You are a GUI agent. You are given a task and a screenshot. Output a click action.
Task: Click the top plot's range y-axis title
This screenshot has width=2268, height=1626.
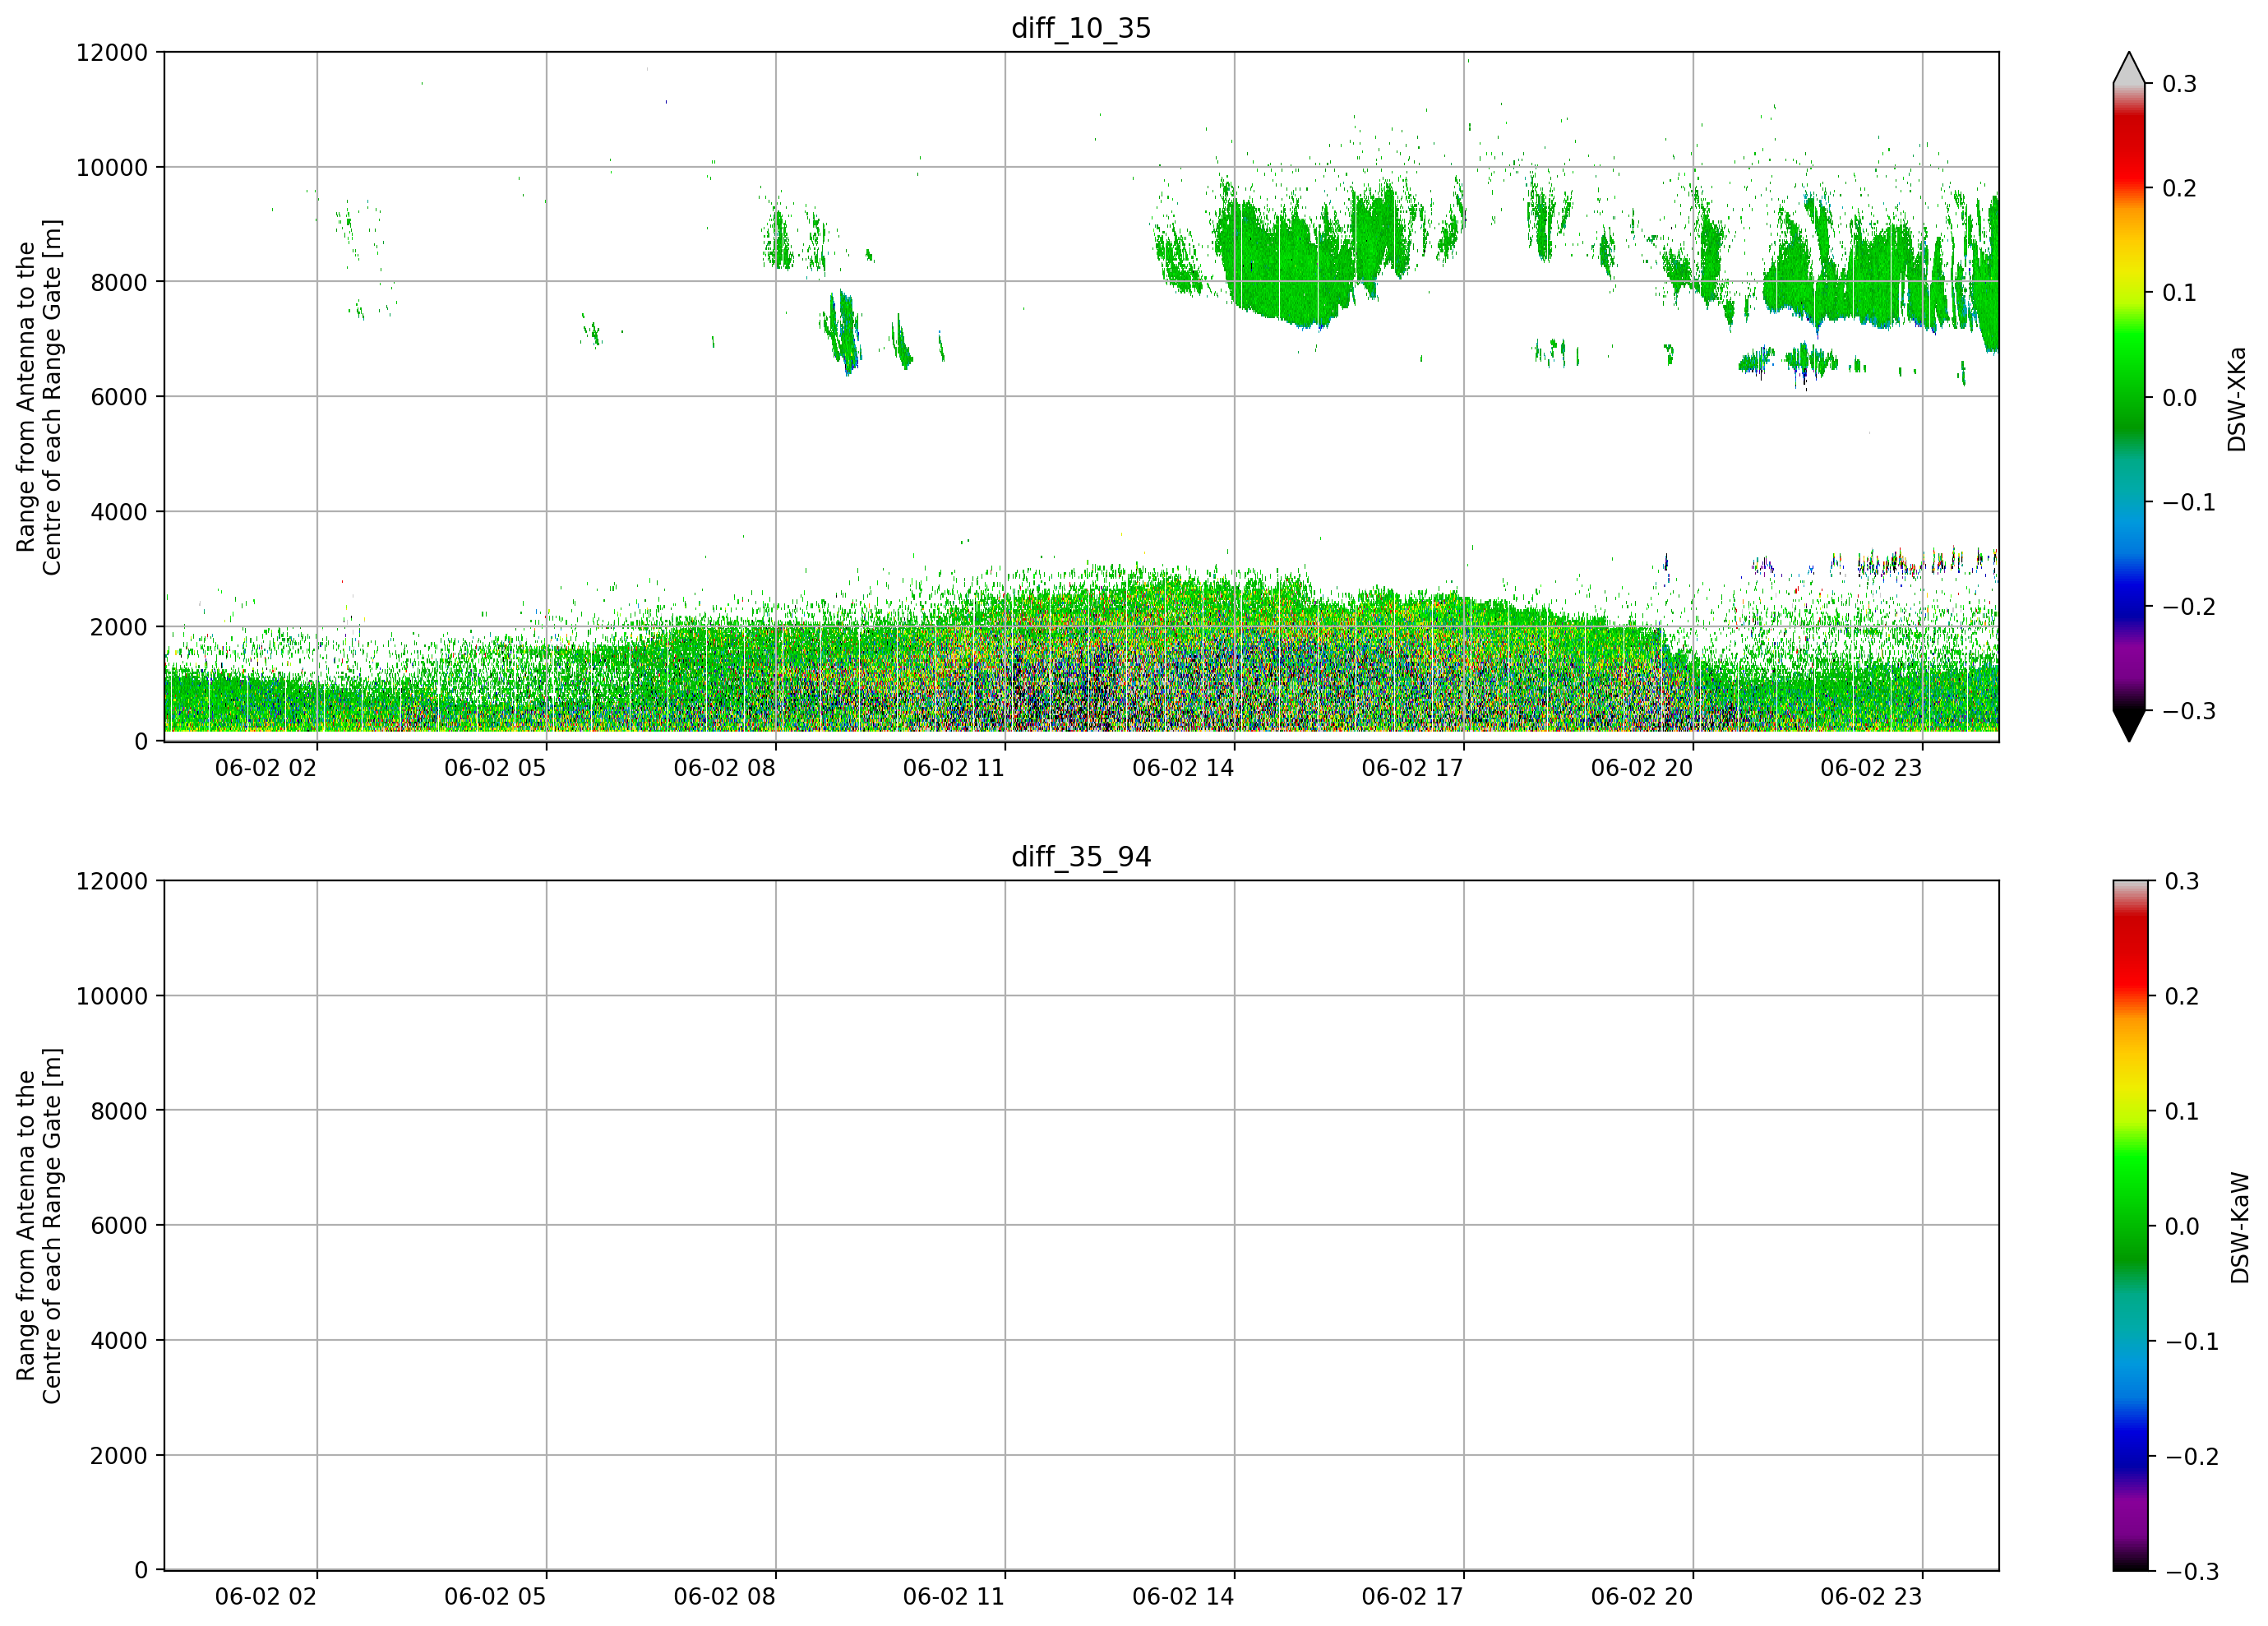(x=39, y=397)
